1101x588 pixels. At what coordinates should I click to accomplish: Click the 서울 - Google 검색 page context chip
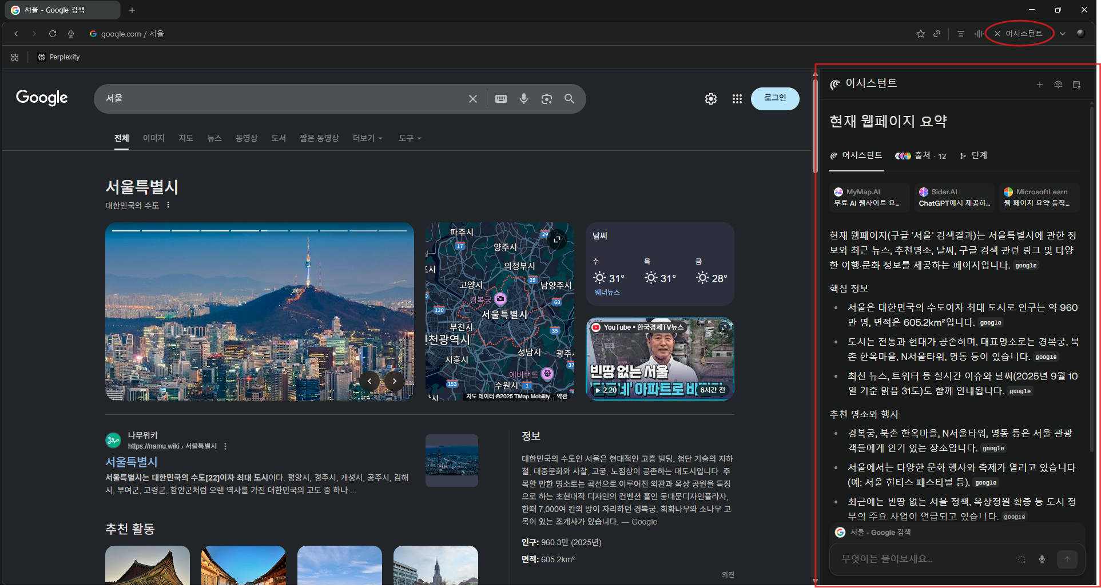873,533
